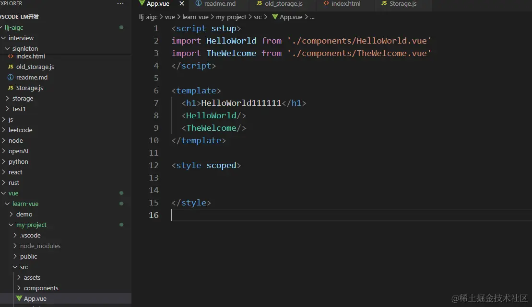Expand the python folder
This screenshot has width=532, height=307.
(18, 161)
